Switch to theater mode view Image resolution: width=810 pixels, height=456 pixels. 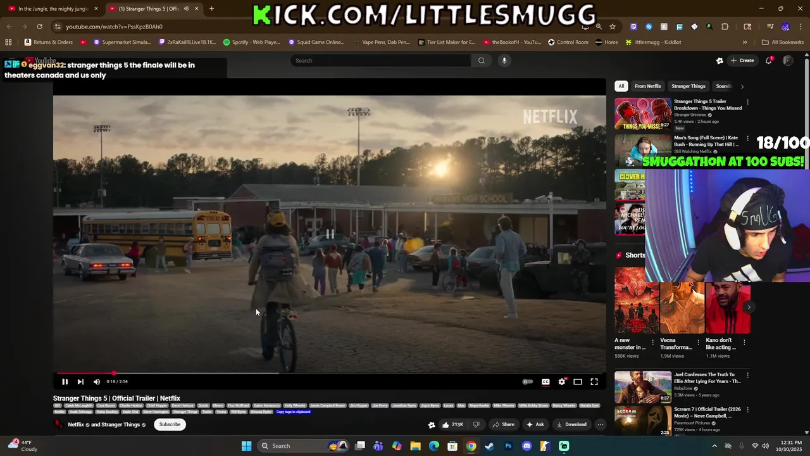click(x=578, y=382)
